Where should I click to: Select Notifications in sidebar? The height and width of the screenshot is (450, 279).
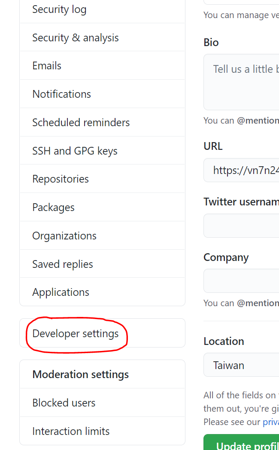click(x=62, y=94)
